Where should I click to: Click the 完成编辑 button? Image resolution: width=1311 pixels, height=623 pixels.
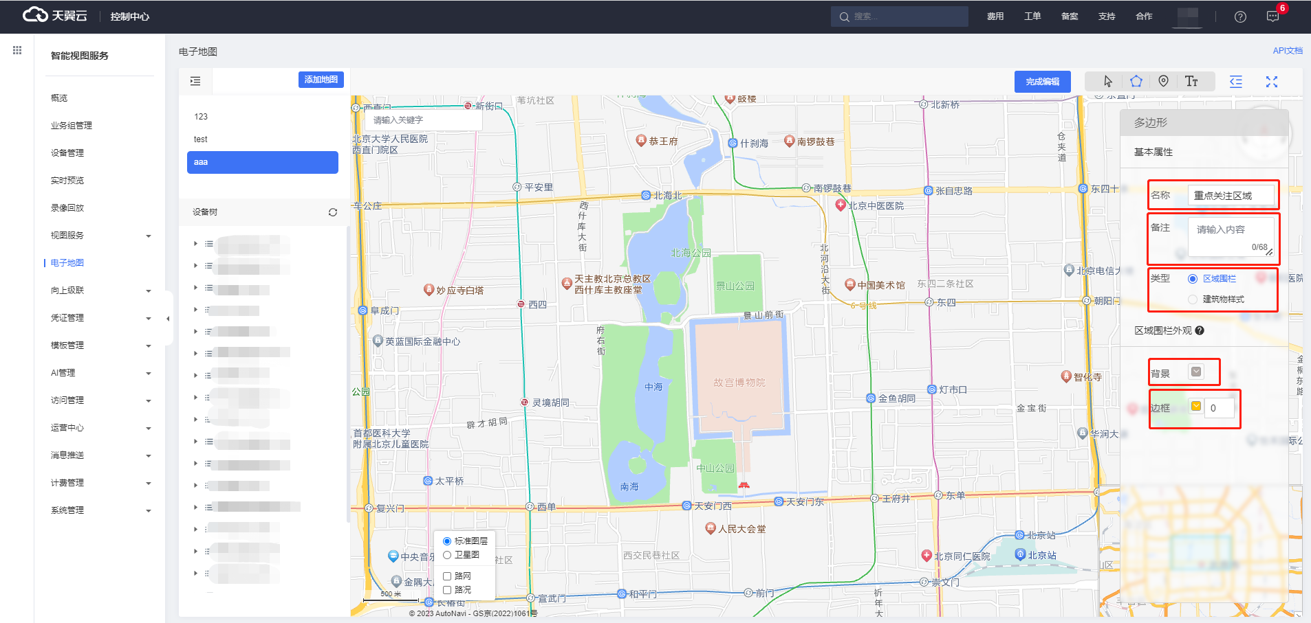[x=1042, y=82]
